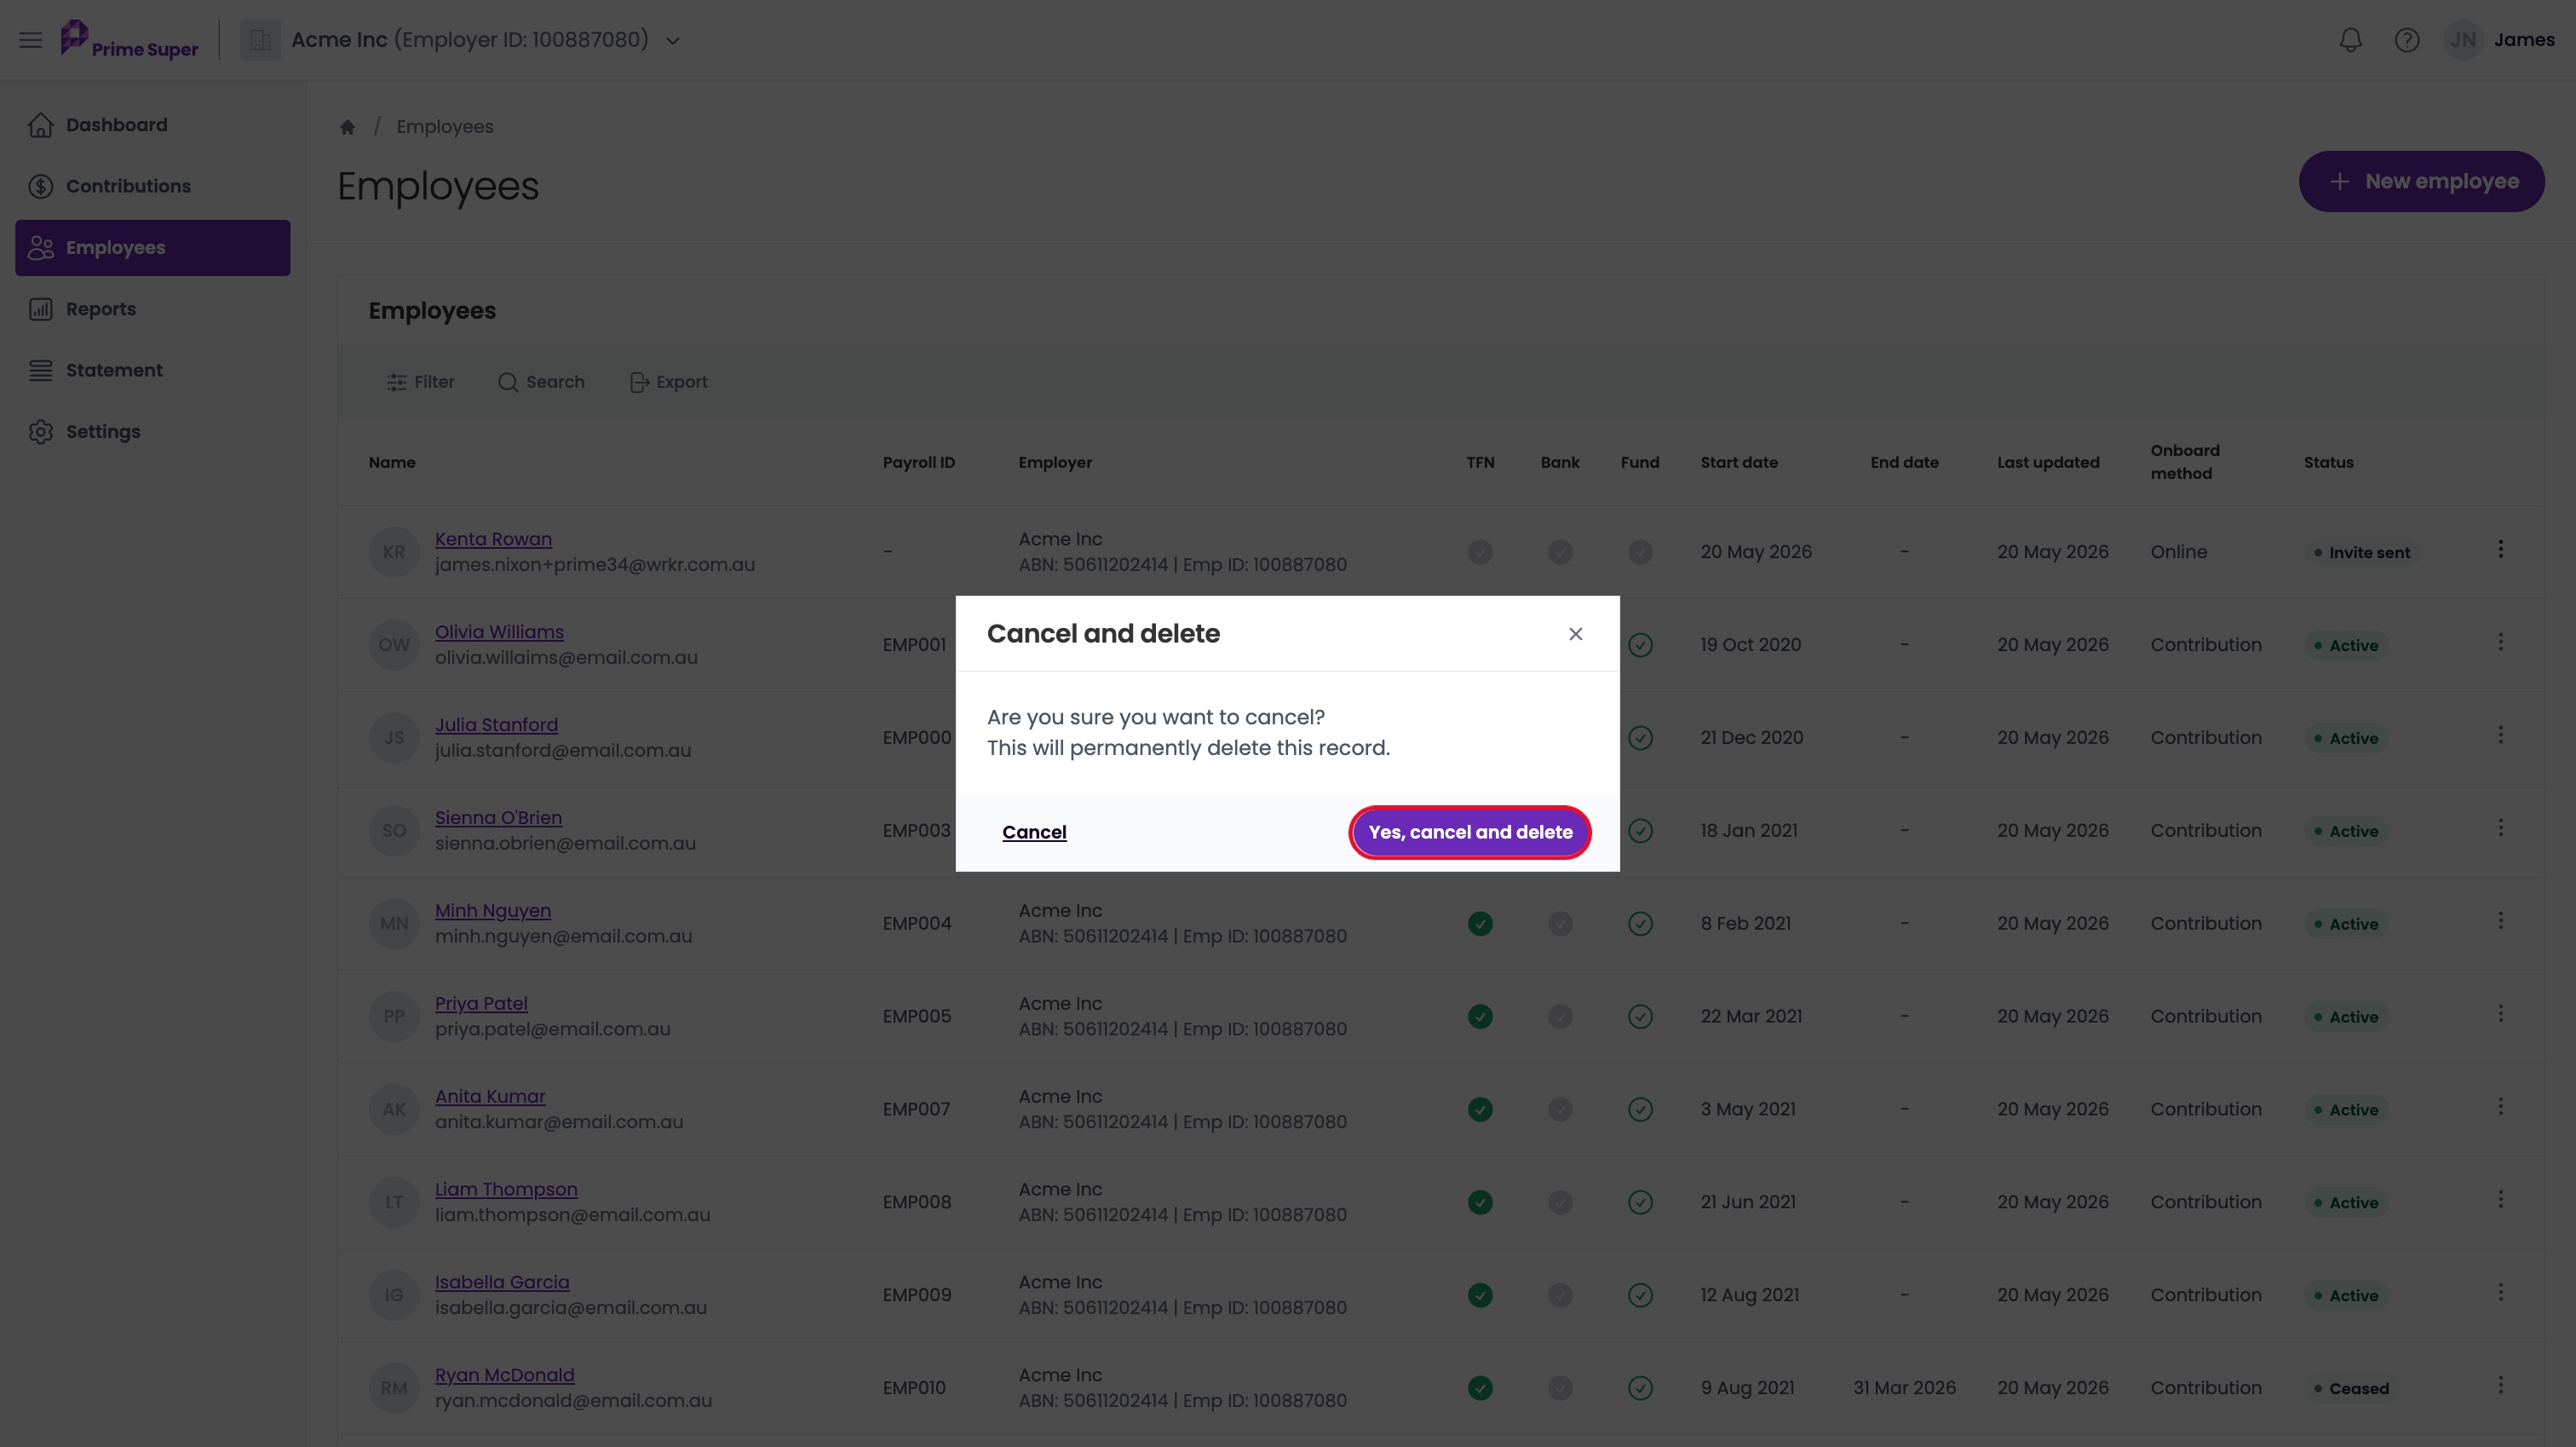2576x1447 pixels.
Task: Open the Filter options
Action: point(420,383)
